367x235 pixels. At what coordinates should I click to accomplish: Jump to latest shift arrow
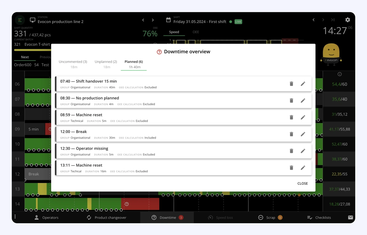click(x=333, y=20)
